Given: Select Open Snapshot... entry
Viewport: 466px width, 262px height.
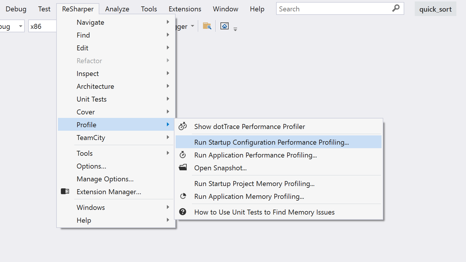Looking at the screenshot, I should pyautogui.click(x=278, y=168).
